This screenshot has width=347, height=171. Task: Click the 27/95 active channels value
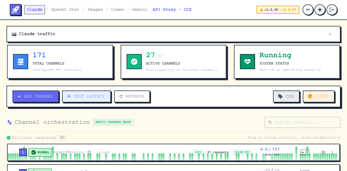point(155,55)
